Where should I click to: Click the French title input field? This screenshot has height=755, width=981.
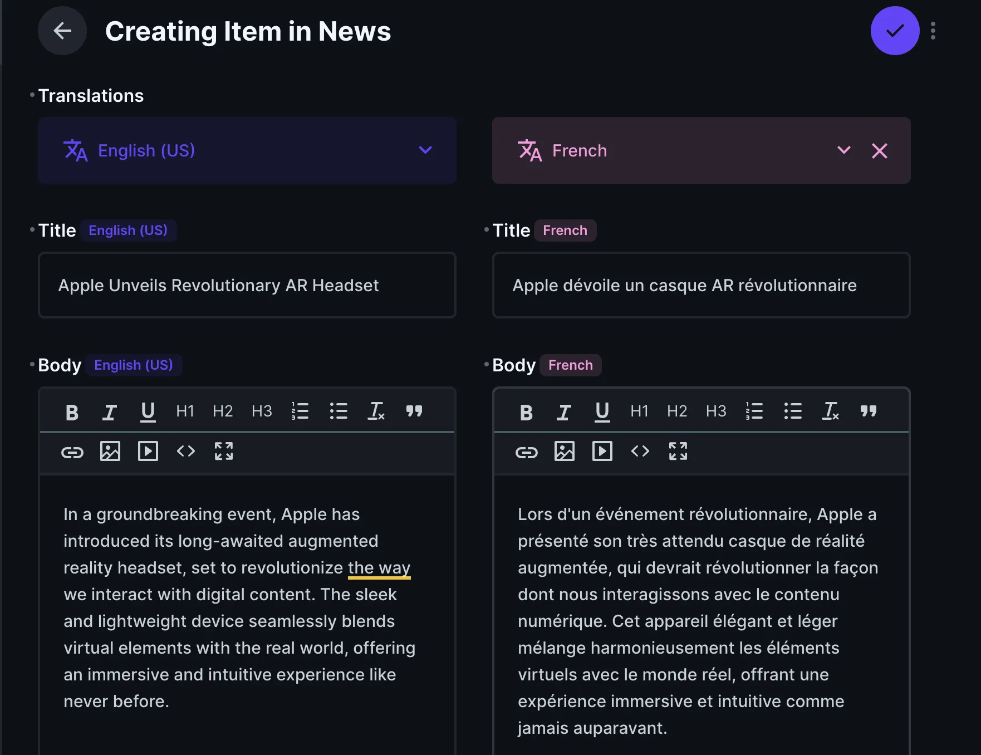click(x=700, y=285)
